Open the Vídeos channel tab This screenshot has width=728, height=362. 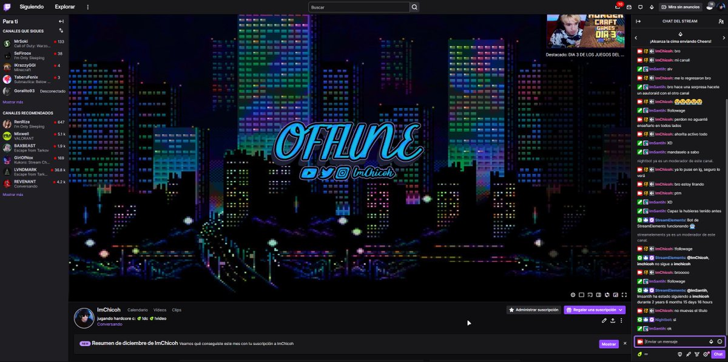click(160, 310)
